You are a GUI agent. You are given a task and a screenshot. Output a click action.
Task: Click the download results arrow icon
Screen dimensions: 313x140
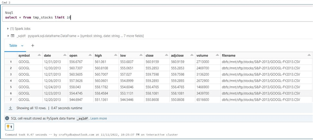pos(10,108)
